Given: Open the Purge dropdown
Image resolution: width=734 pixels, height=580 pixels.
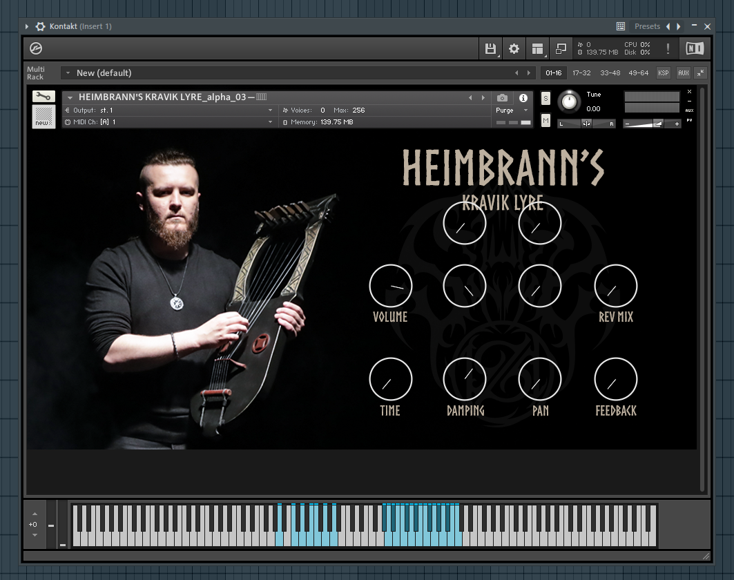Looking at the screenshot, I should coord(511,110).
